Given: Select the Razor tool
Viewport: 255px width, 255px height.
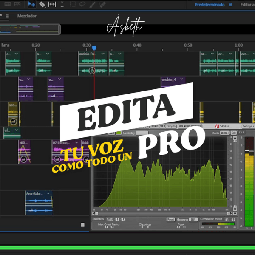Looking at the screenshot, I should [x=42, y=4].
